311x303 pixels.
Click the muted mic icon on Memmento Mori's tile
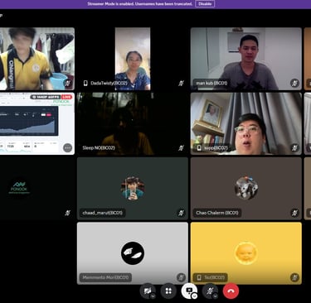tap(181, 277)
